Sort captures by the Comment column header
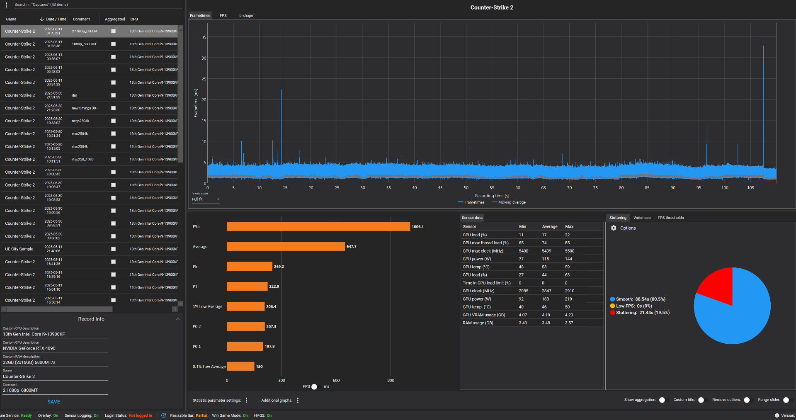 (81, 19)
